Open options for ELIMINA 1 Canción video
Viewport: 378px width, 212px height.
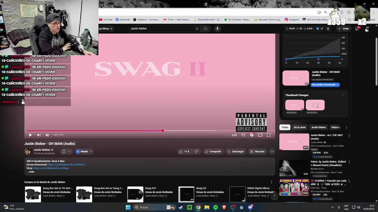349,181
